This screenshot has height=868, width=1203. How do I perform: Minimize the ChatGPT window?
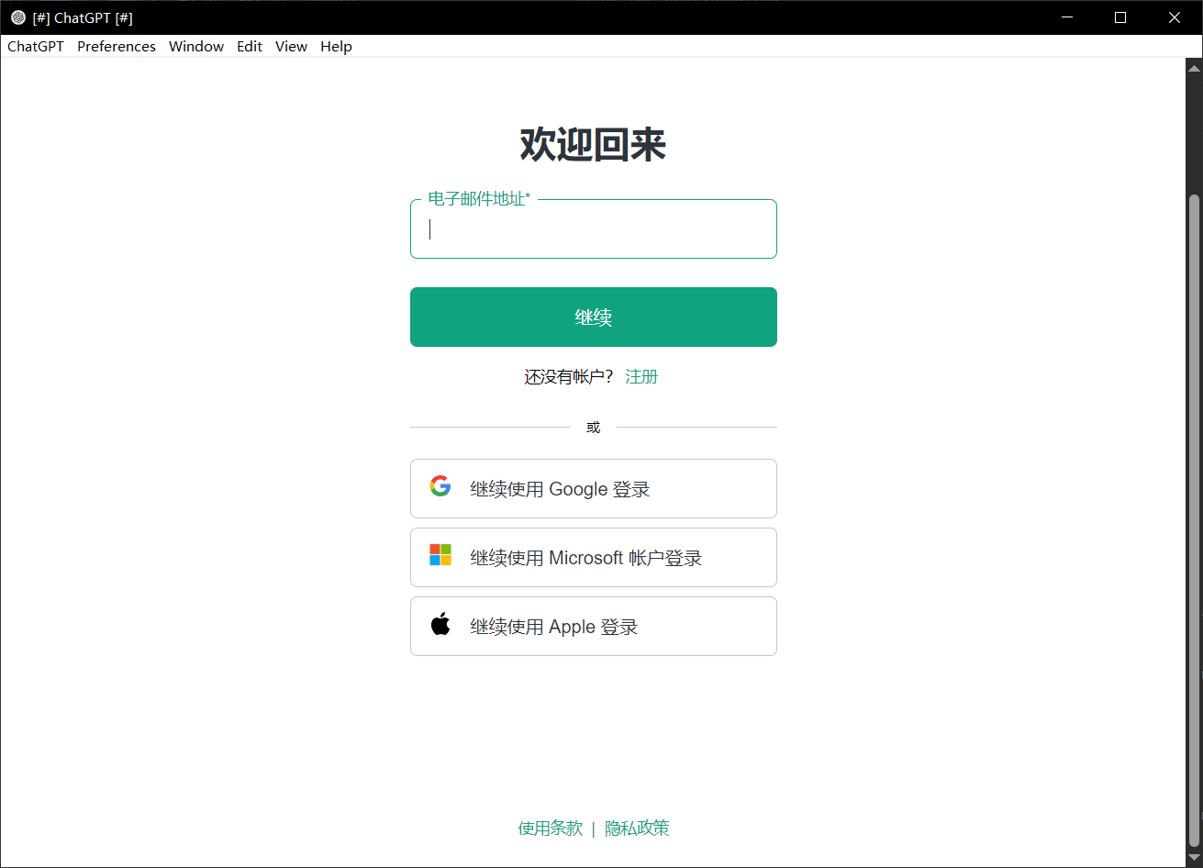pyautogui.click(x=1066, y=17)
